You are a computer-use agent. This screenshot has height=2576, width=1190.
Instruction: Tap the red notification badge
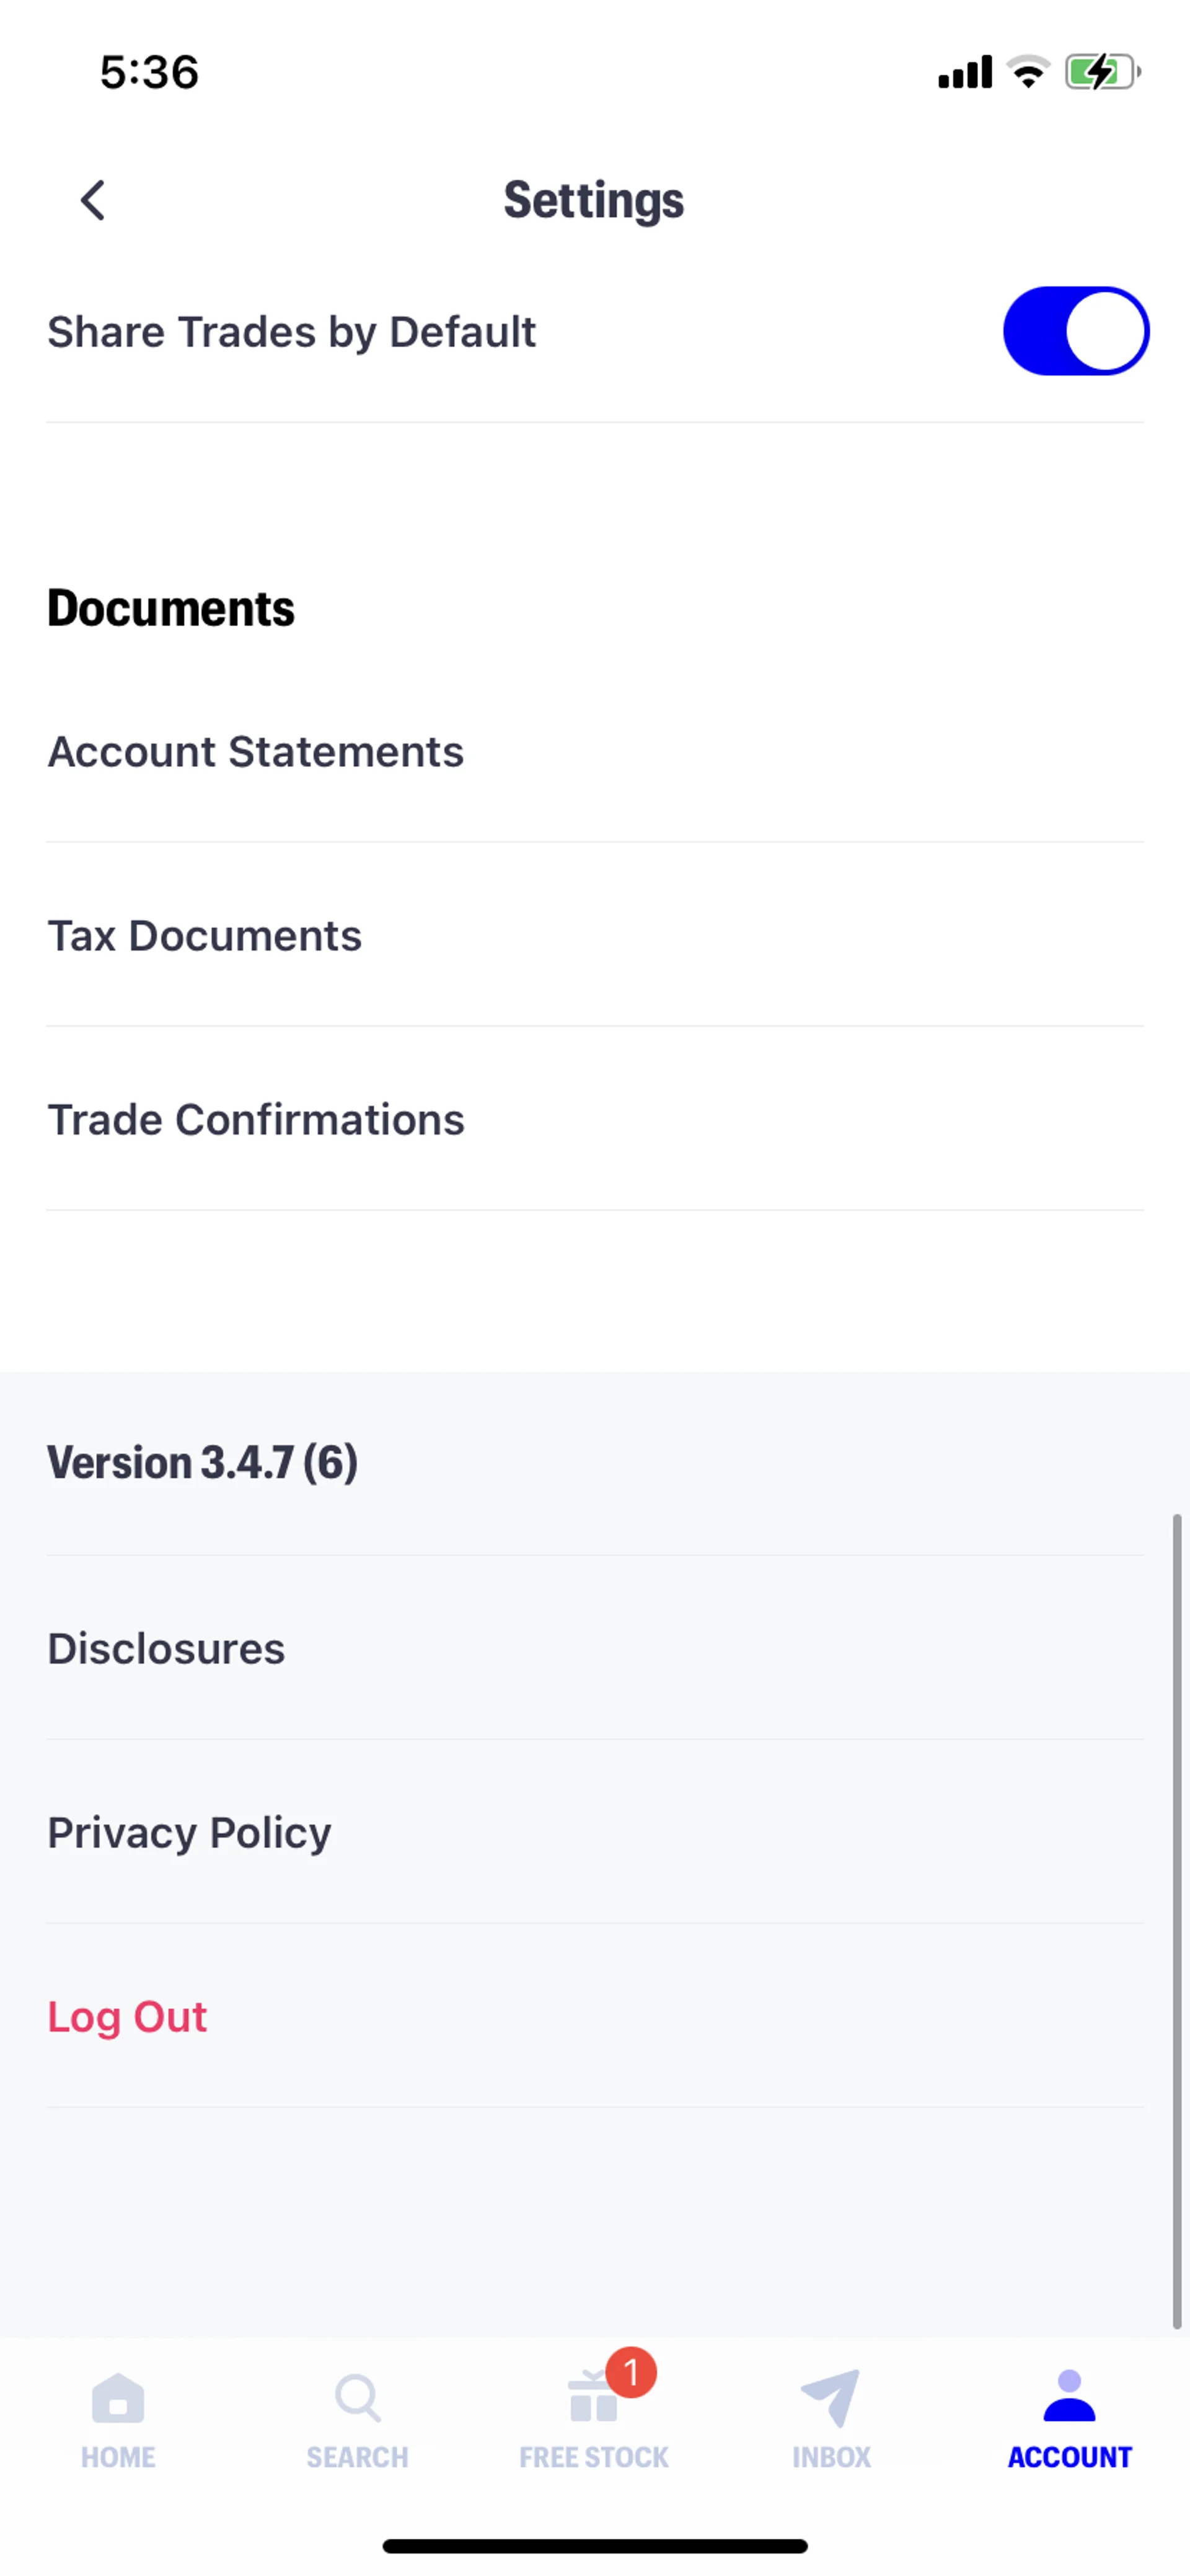[631, 2372]
